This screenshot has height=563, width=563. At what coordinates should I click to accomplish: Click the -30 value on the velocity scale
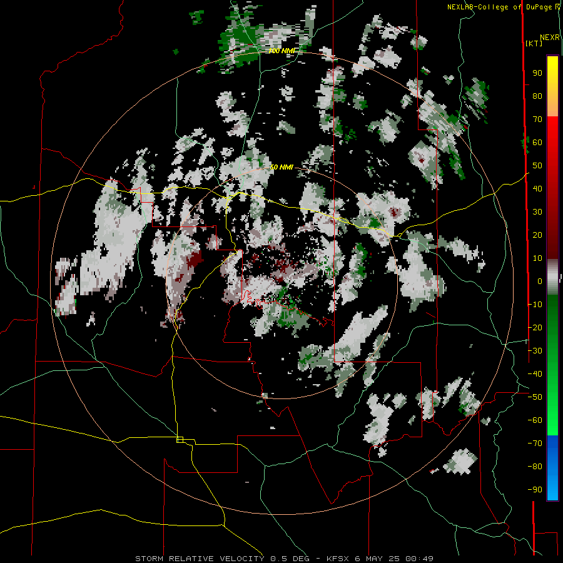tap(535, 351)
